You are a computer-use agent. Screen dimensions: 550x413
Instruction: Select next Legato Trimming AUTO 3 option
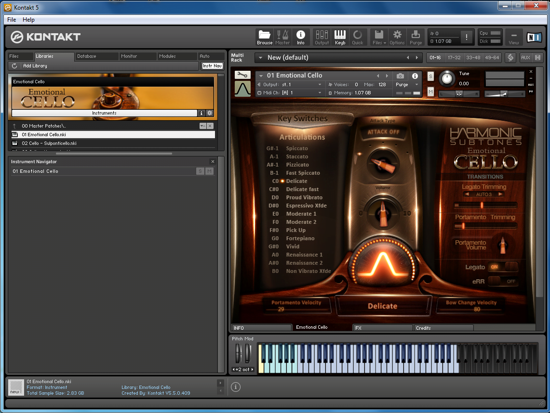coord(500,194)
